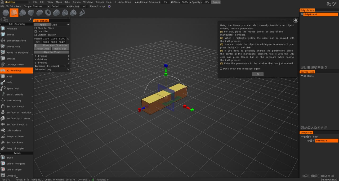Click the Align to View button
The width and height of the screenshot is (339, 181).
click(x=52, y=52)
